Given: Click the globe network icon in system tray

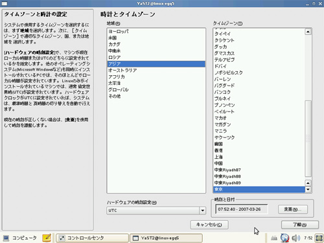Looking at the screenshot, I should click(x=284, y=238).
